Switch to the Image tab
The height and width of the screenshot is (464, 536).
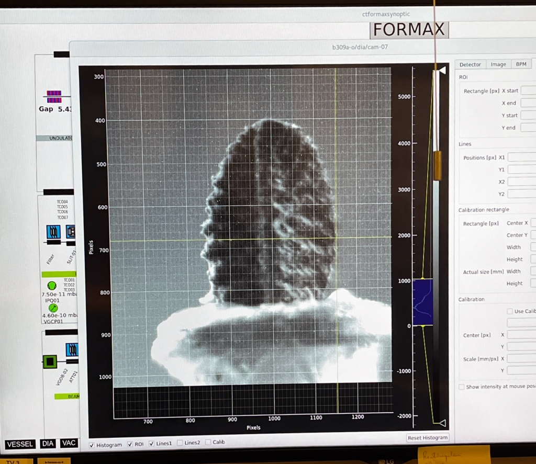click(x=498, y=64)
